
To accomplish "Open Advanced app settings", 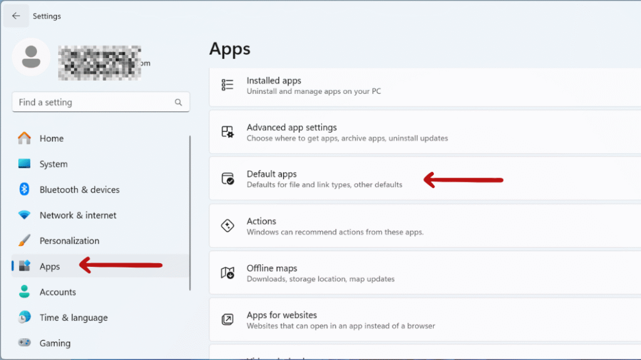I will point(425,132).
